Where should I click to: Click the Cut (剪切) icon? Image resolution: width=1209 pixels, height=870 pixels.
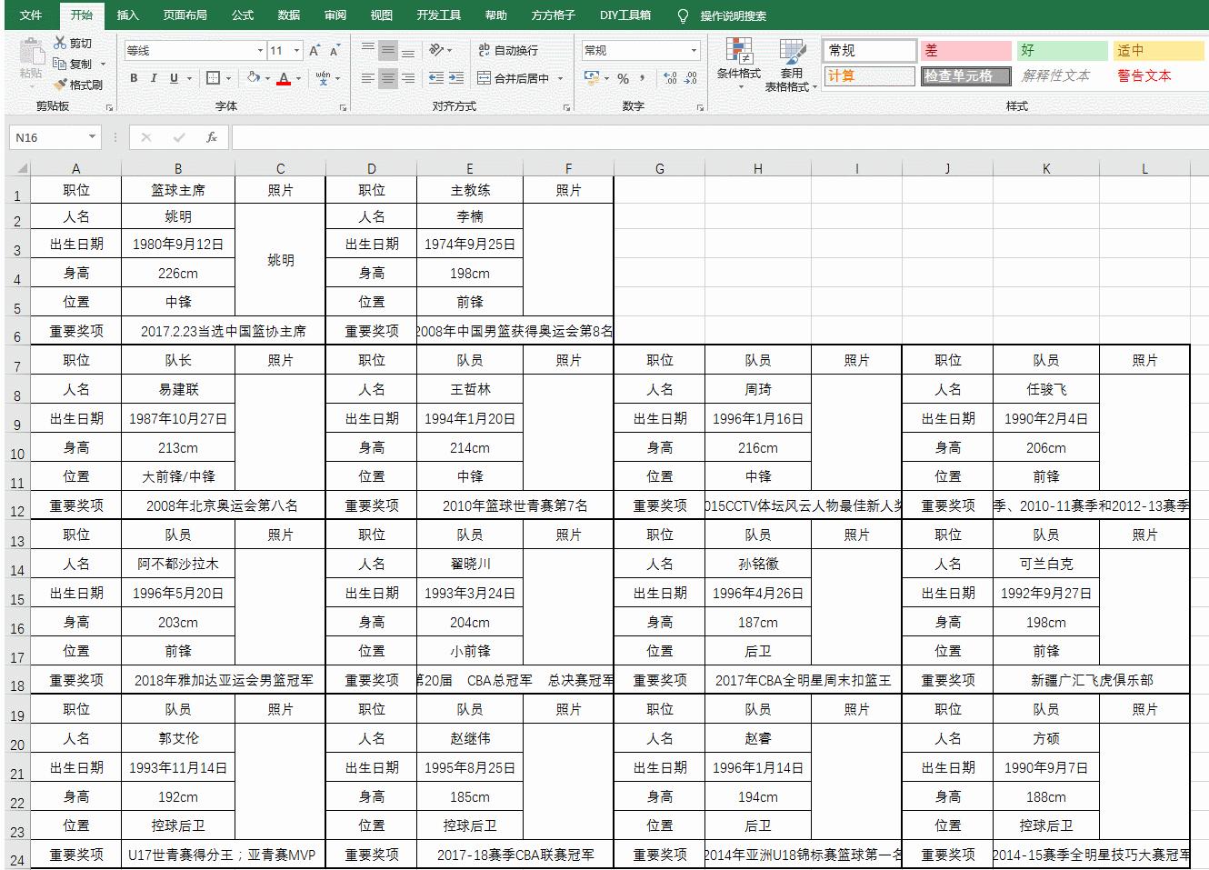click(63, 42)
